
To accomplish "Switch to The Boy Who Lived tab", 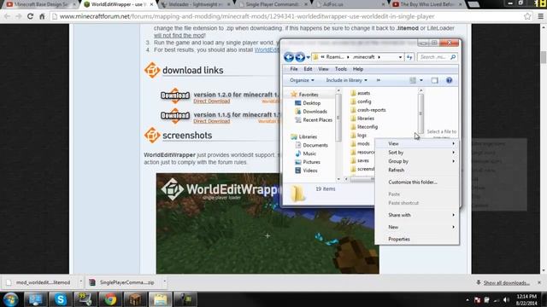I will pos(426,4).
